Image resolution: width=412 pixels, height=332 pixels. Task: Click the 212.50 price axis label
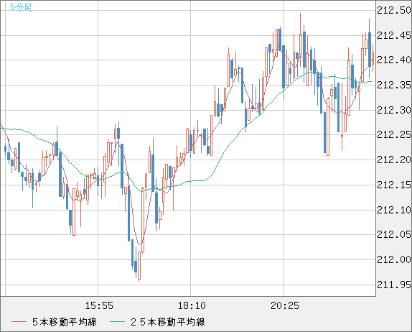pos(394,10)
